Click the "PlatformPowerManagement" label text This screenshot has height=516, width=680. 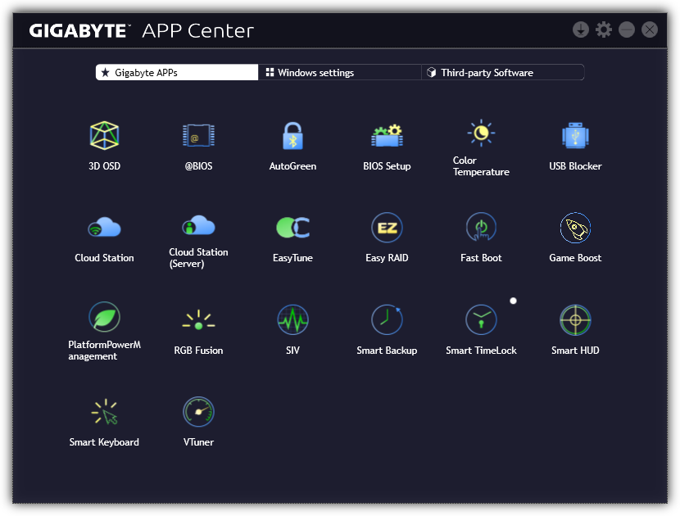pos(104,351)
